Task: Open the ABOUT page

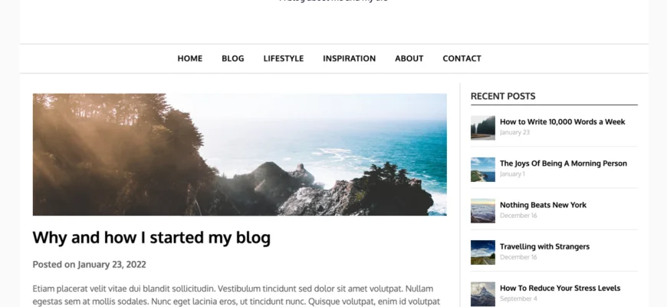Action: point(409,58)
